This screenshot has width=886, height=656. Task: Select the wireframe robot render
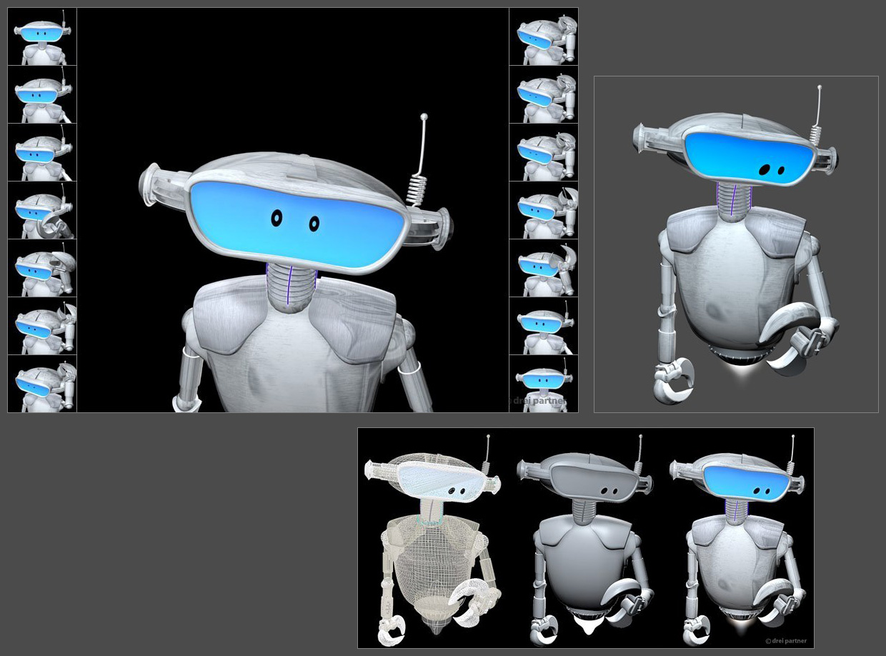[432, 540]
